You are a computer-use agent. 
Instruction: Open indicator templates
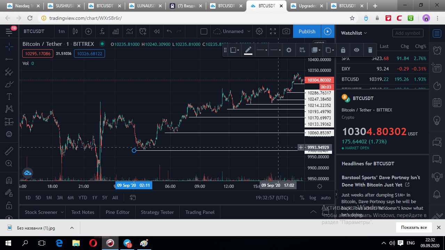coord(129,32)
